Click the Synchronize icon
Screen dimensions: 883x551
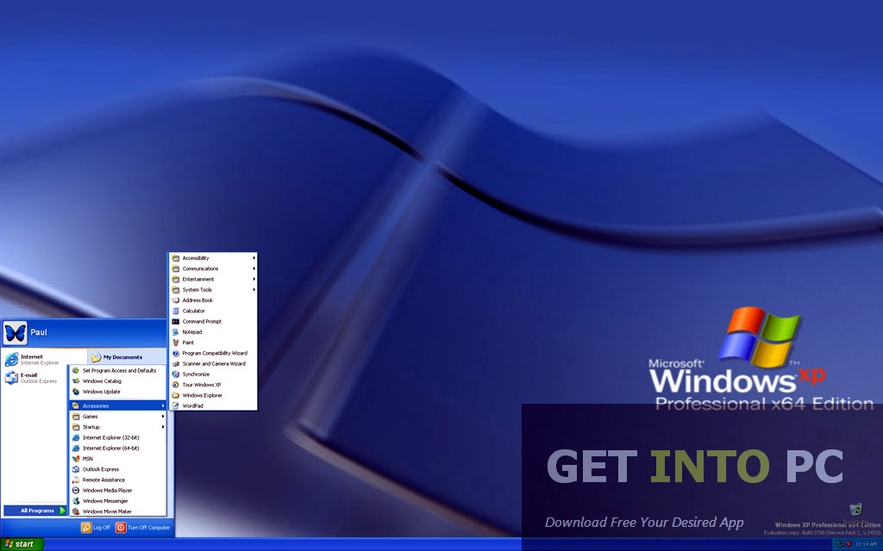[176, 375]
